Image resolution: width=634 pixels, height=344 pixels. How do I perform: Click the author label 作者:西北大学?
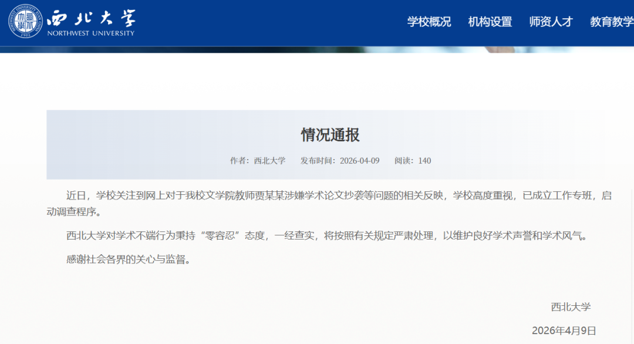(x=258, y=160)
